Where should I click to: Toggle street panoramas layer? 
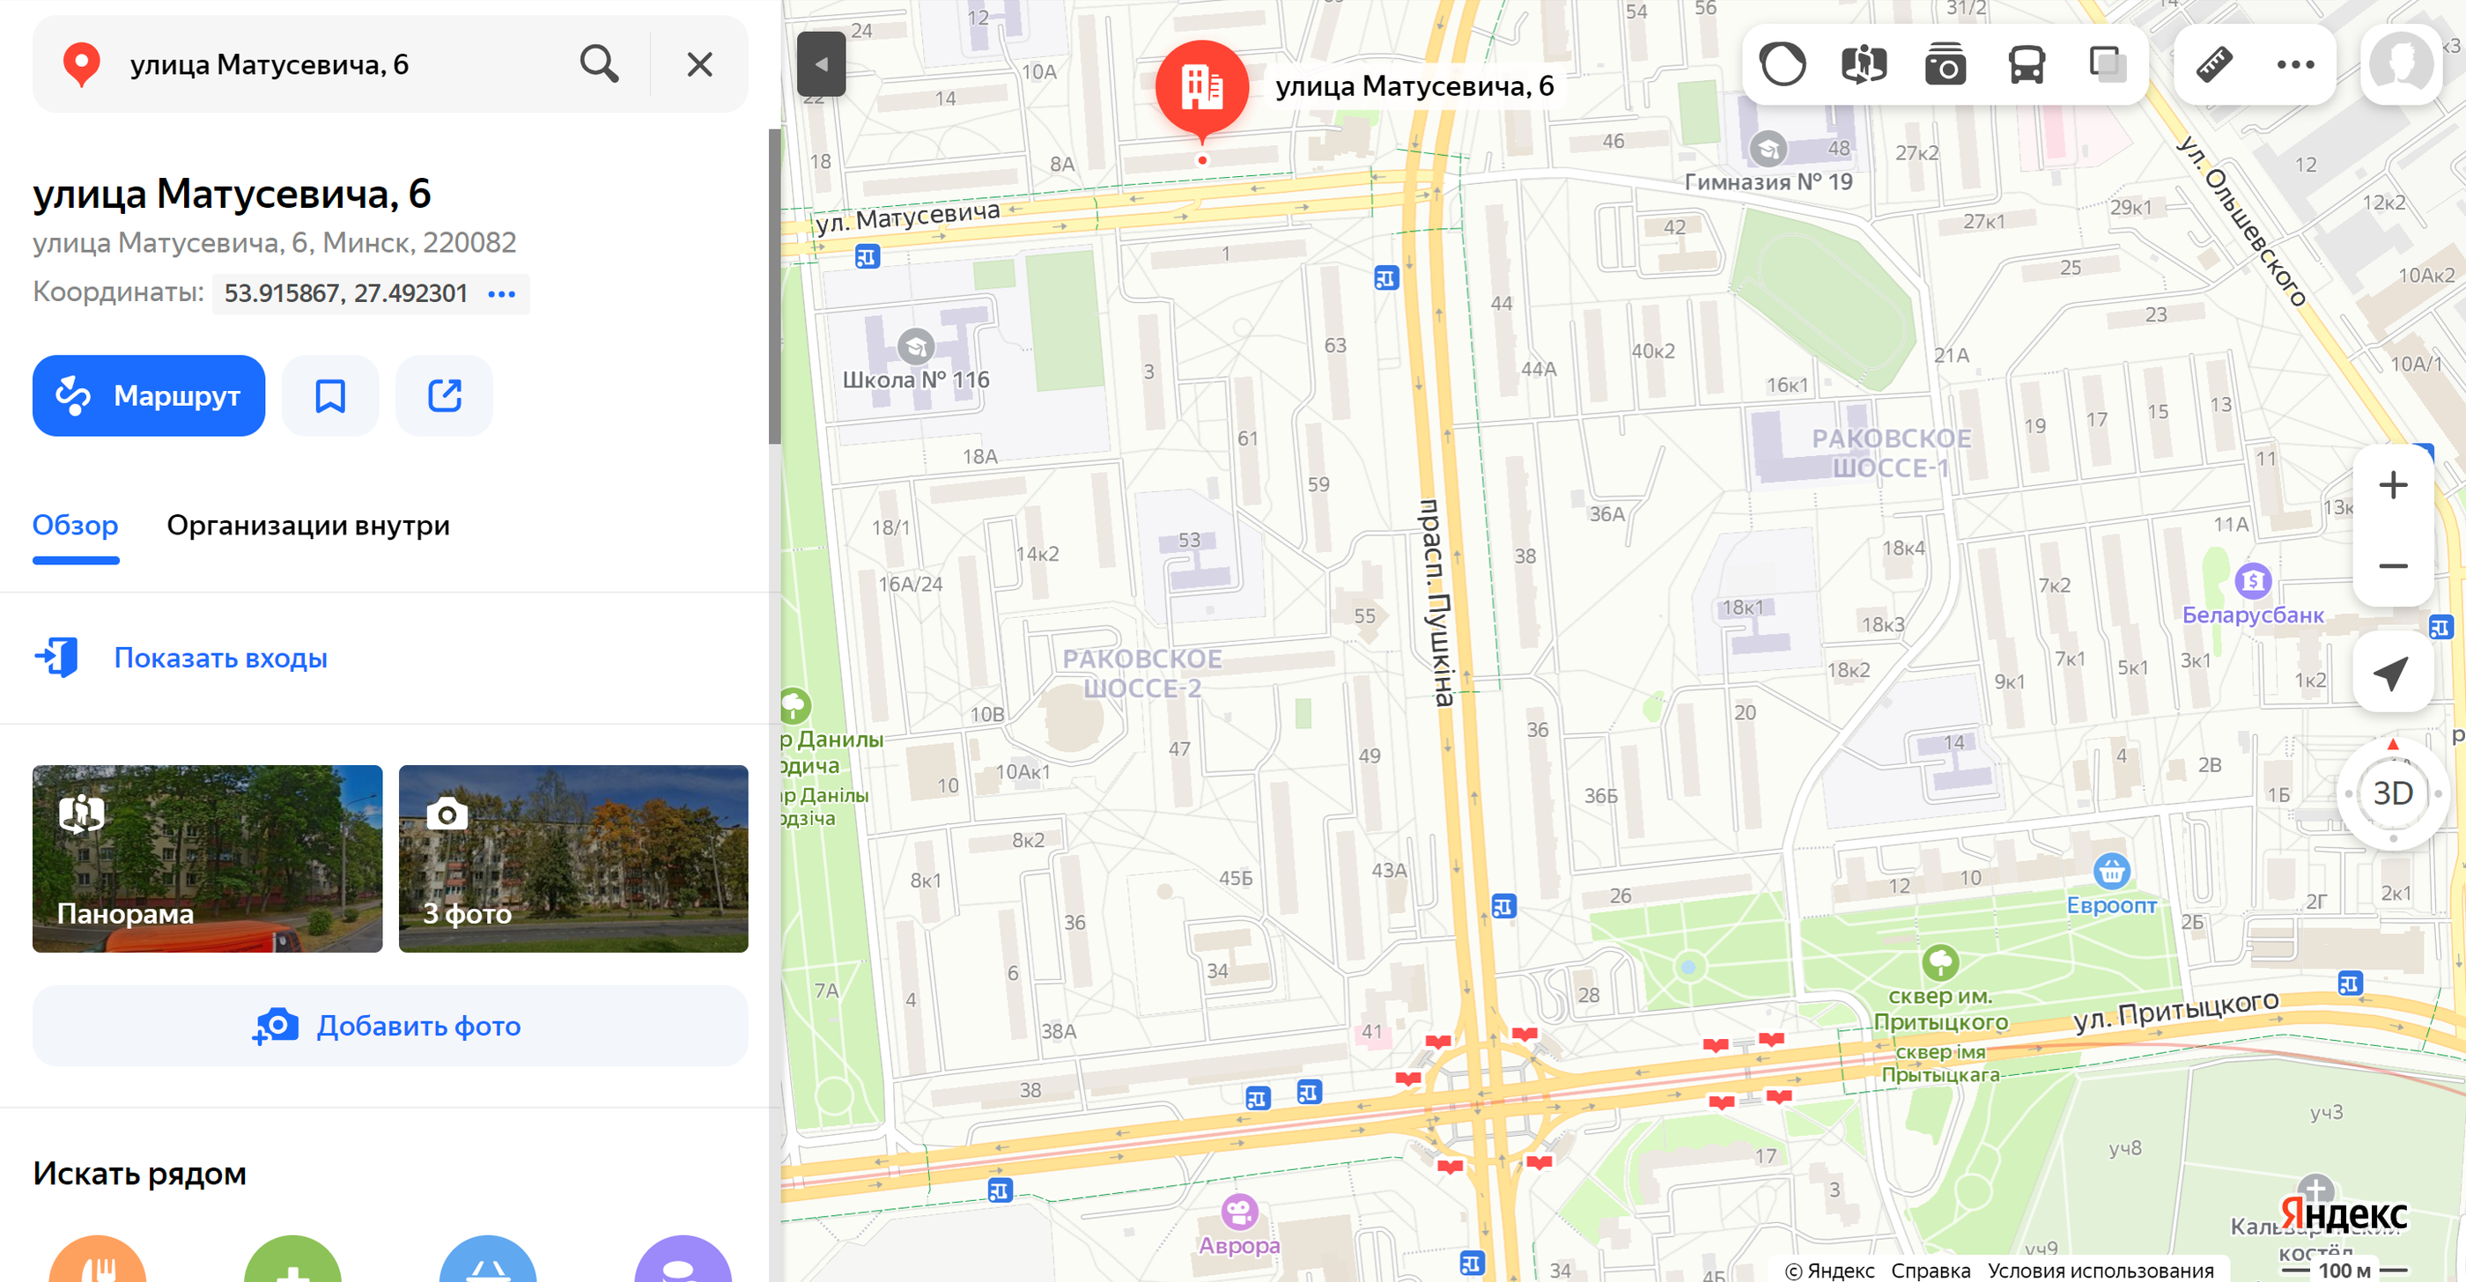[x=1864, y=64]
